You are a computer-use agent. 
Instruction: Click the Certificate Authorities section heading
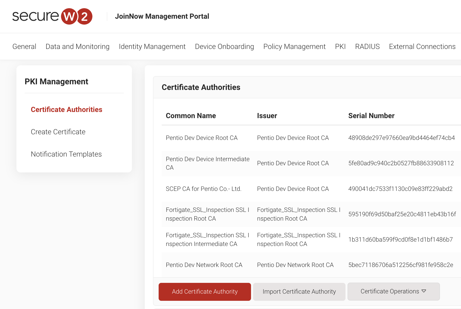(x=201, y=87)
